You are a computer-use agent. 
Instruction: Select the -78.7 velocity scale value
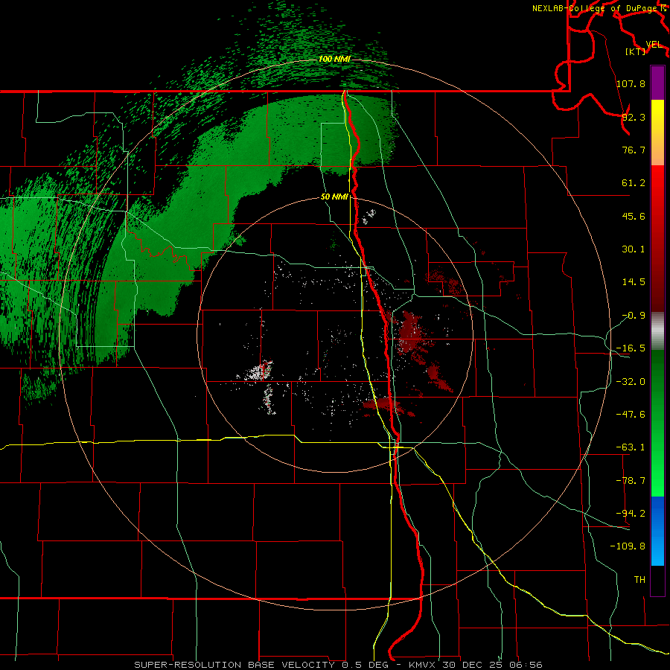(x=631, y=481)
